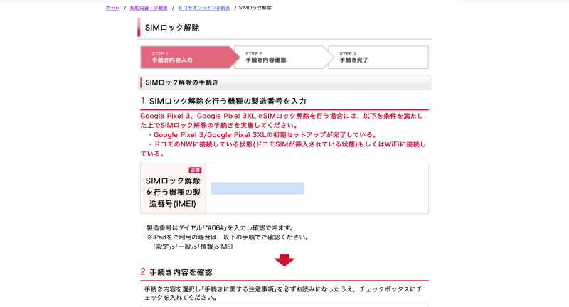Click the *#06# dial instruction text
The height and width of the screenshot is (307, 569).
point(220,228)
